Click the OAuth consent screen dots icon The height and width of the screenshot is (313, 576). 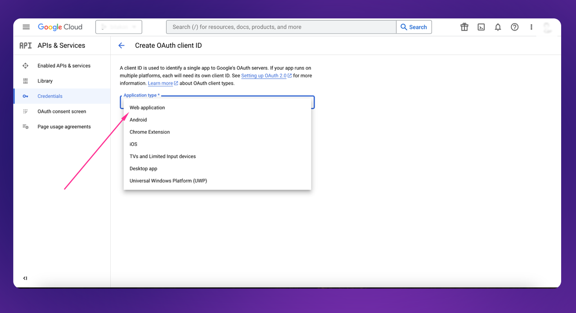pos(26,112)
